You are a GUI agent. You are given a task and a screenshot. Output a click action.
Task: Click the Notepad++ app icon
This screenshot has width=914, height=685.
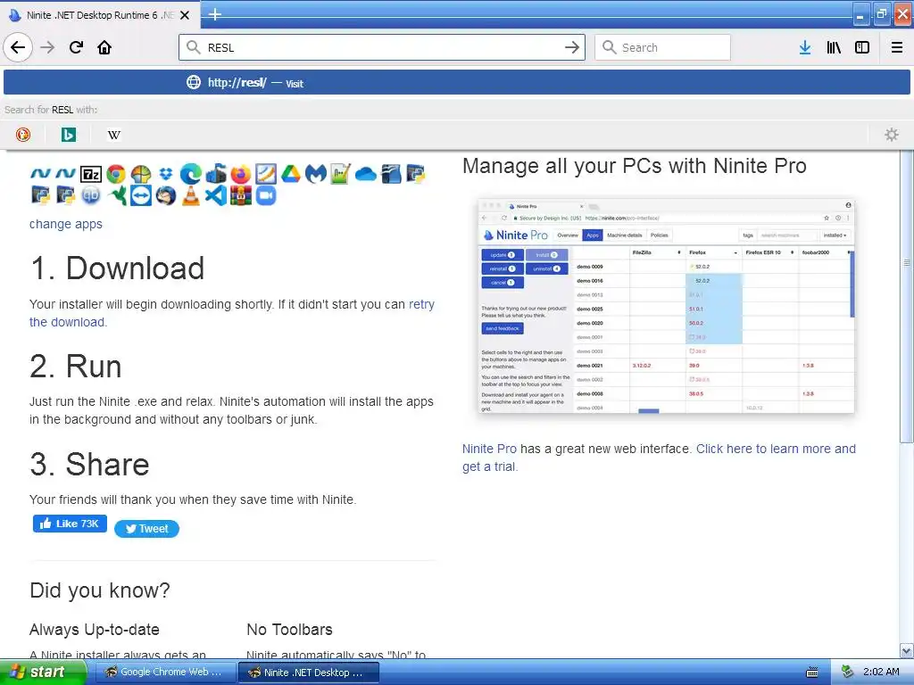click(x=340, y=174)
